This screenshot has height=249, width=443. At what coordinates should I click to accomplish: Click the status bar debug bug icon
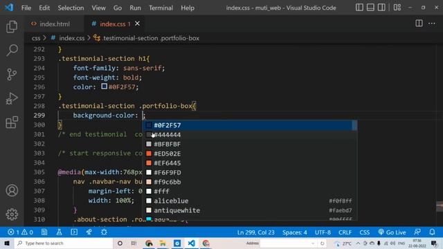click(104, 232)
